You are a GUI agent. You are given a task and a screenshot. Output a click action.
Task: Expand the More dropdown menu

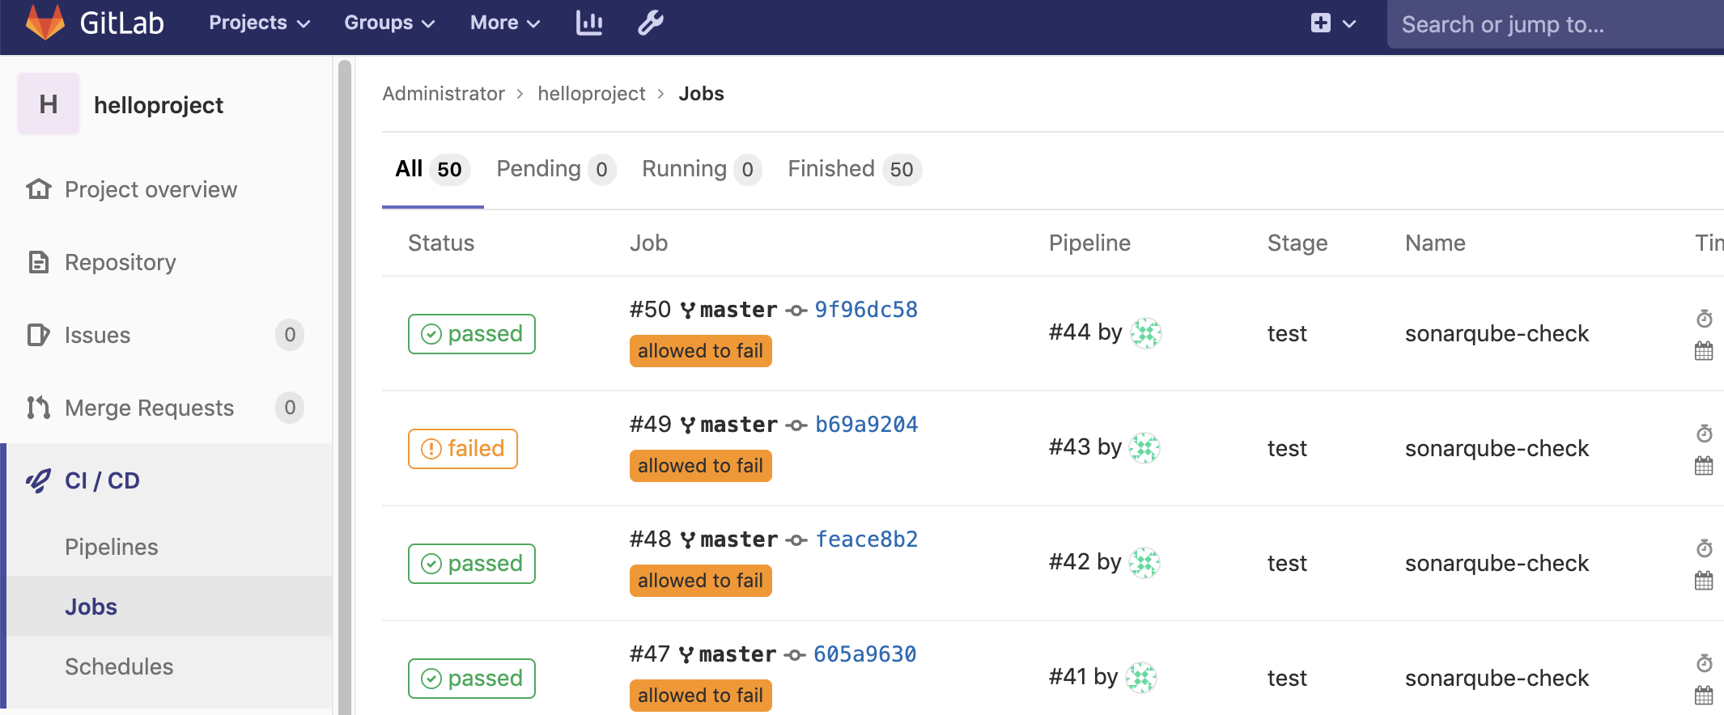click(505, 23)
